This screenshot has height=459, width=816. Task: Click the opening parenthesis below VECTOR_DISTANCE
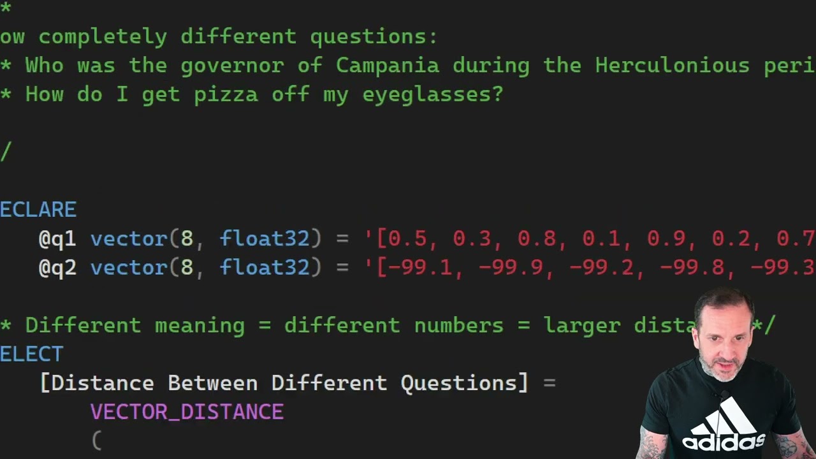[x=96, y=441]
